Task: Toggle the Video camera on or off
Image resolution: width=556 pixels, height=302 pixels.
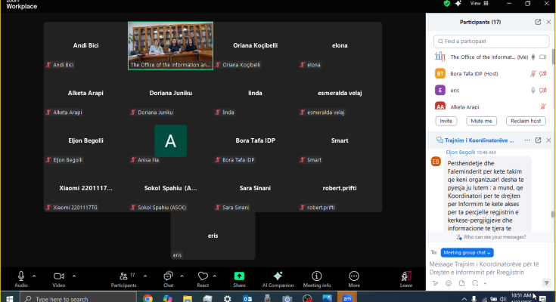Action: pos(58,276)
